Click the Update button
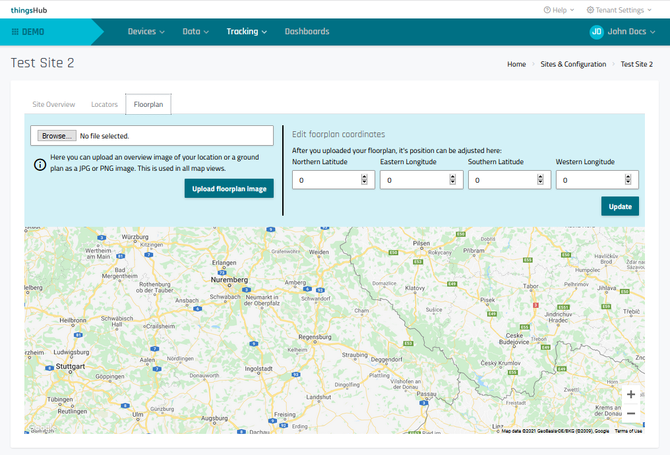Image resolution: width=670 pixels, height=455 pixels. tap(620, 206)
